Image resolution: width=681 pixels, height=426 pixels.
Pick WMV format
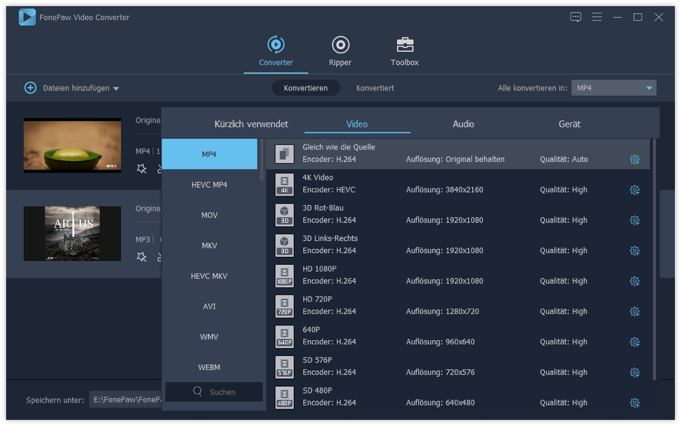click(x=209, y=337)
